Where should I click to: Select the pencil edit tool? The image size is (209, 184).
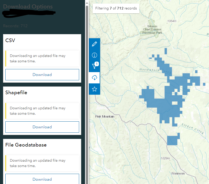point(95,44)
